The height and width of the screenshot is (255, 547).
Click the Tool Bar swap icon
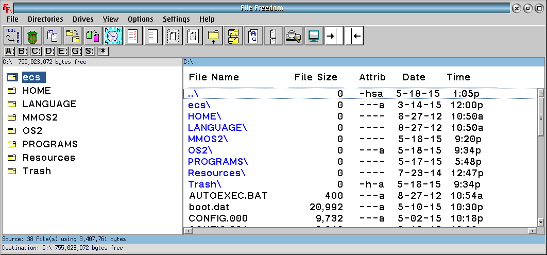click(12, 36)
